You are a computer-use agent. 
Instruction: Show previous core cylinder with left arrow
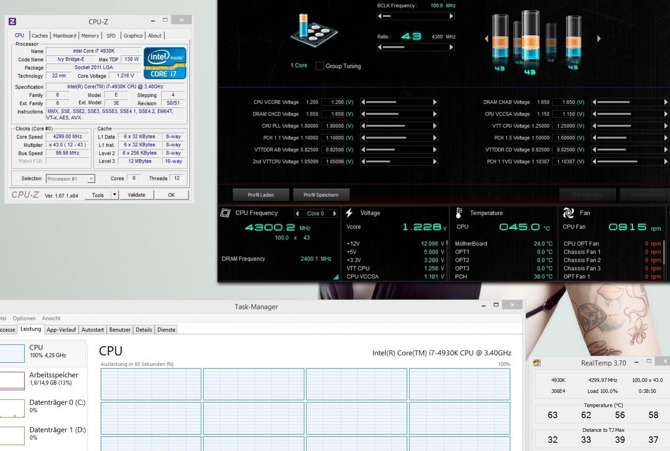coord(486,39)
